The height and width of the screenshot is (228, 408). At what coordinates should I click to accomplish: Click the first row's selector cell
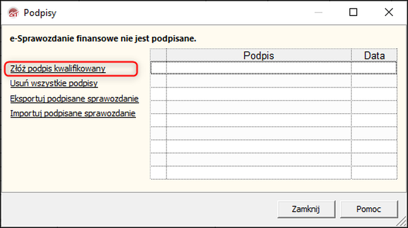(158, 68)
